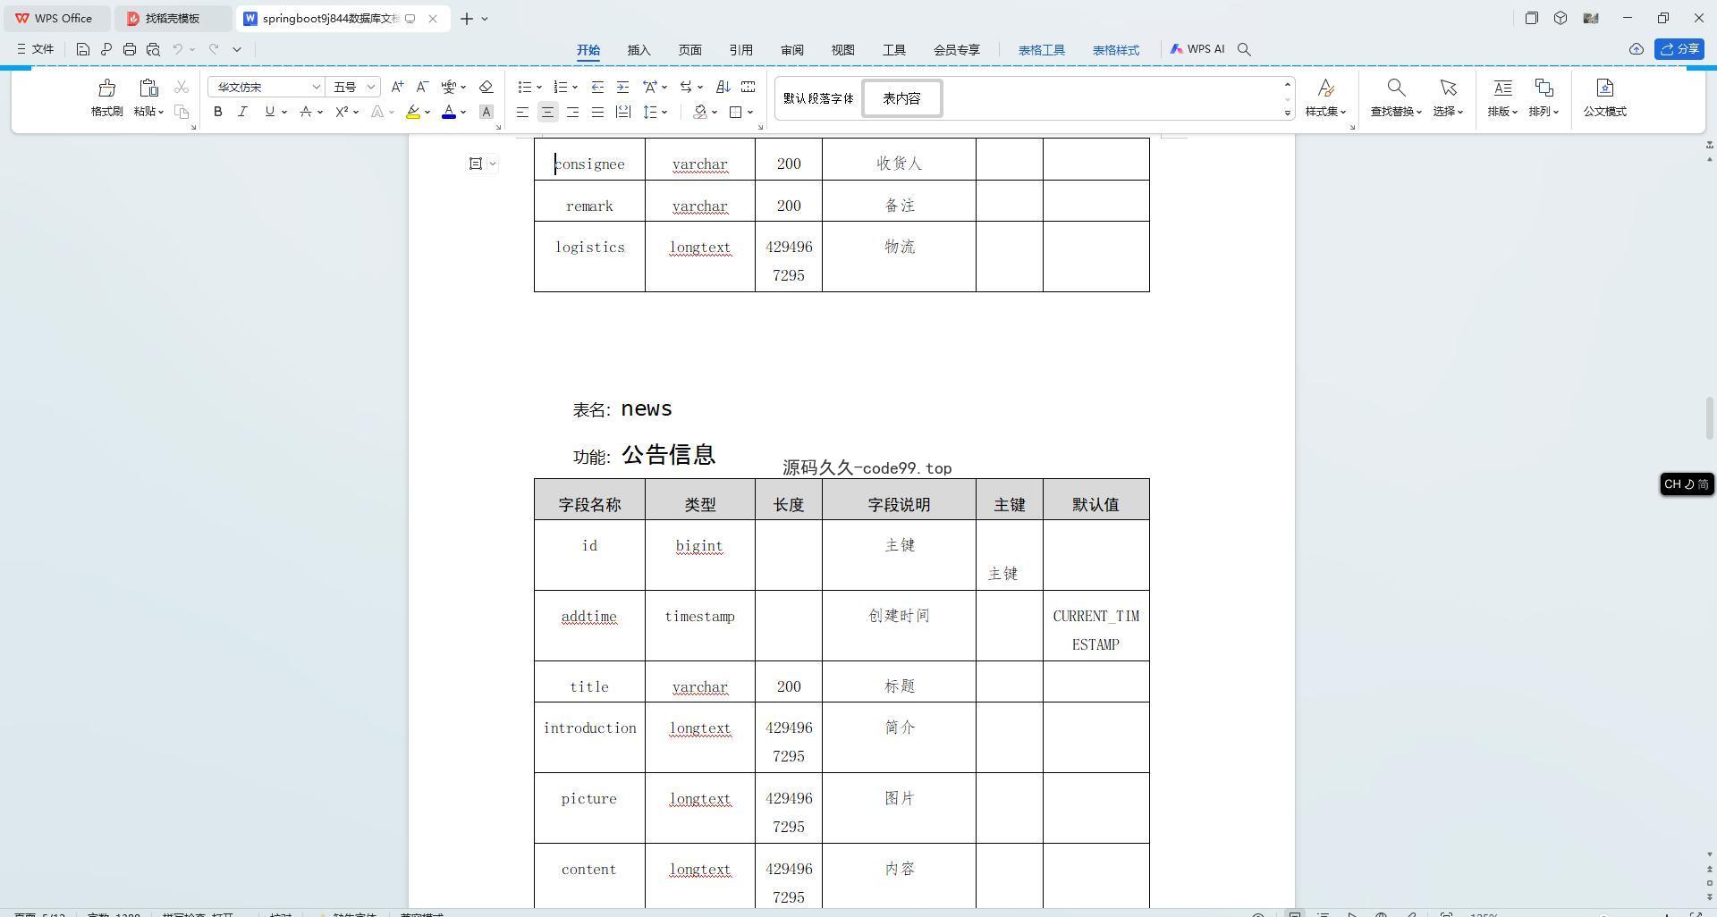Decrease paragraph indent

(x=597, y=87)
